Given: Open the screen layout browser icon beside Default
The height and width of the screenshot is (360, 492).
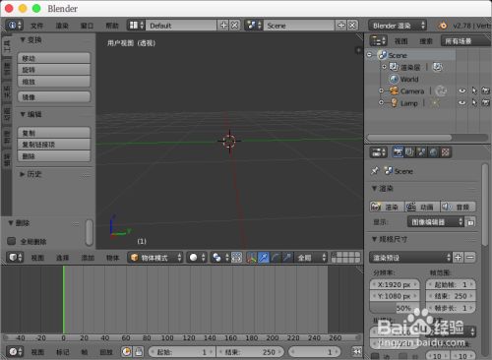Looking at the screenshot, I should (136, 26).
